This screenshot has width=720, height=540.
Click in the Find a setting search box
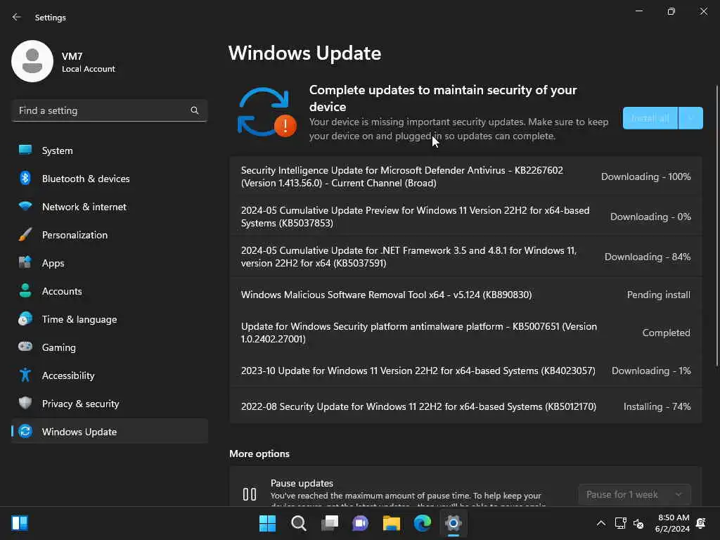pos(109,110)
